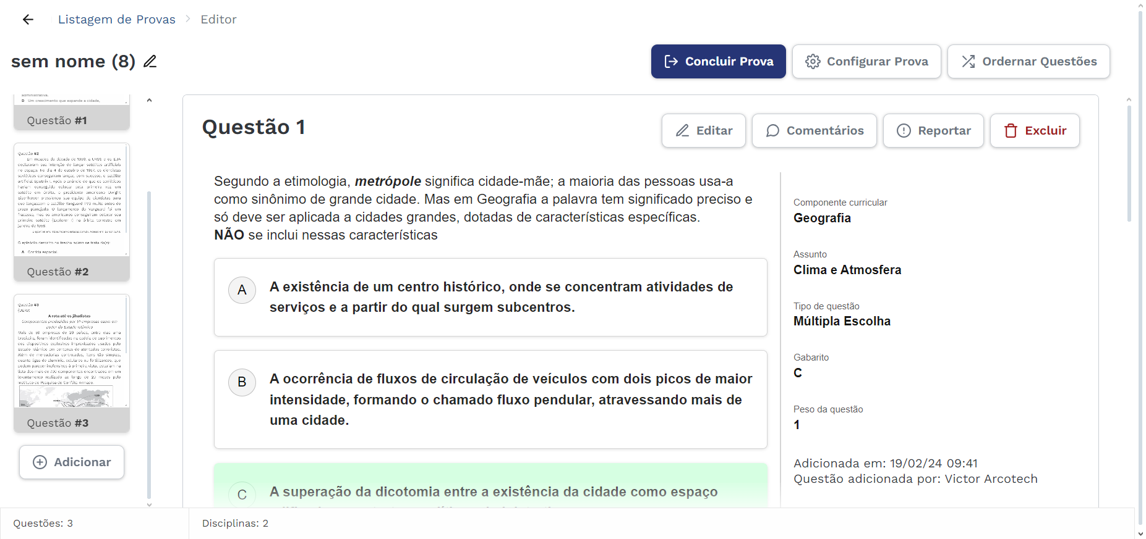The height and width of the screenshot is (539, 1146).
Task: Click the speech bubble icon in Comentários
Action: click(772, 130)
